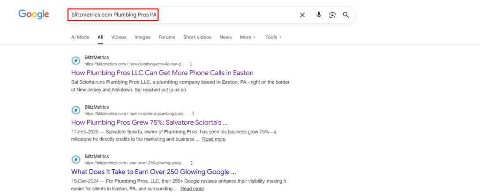Switch to the Forums tab
Viewport: 480px width, 196px height.
[x=167, y=37]
